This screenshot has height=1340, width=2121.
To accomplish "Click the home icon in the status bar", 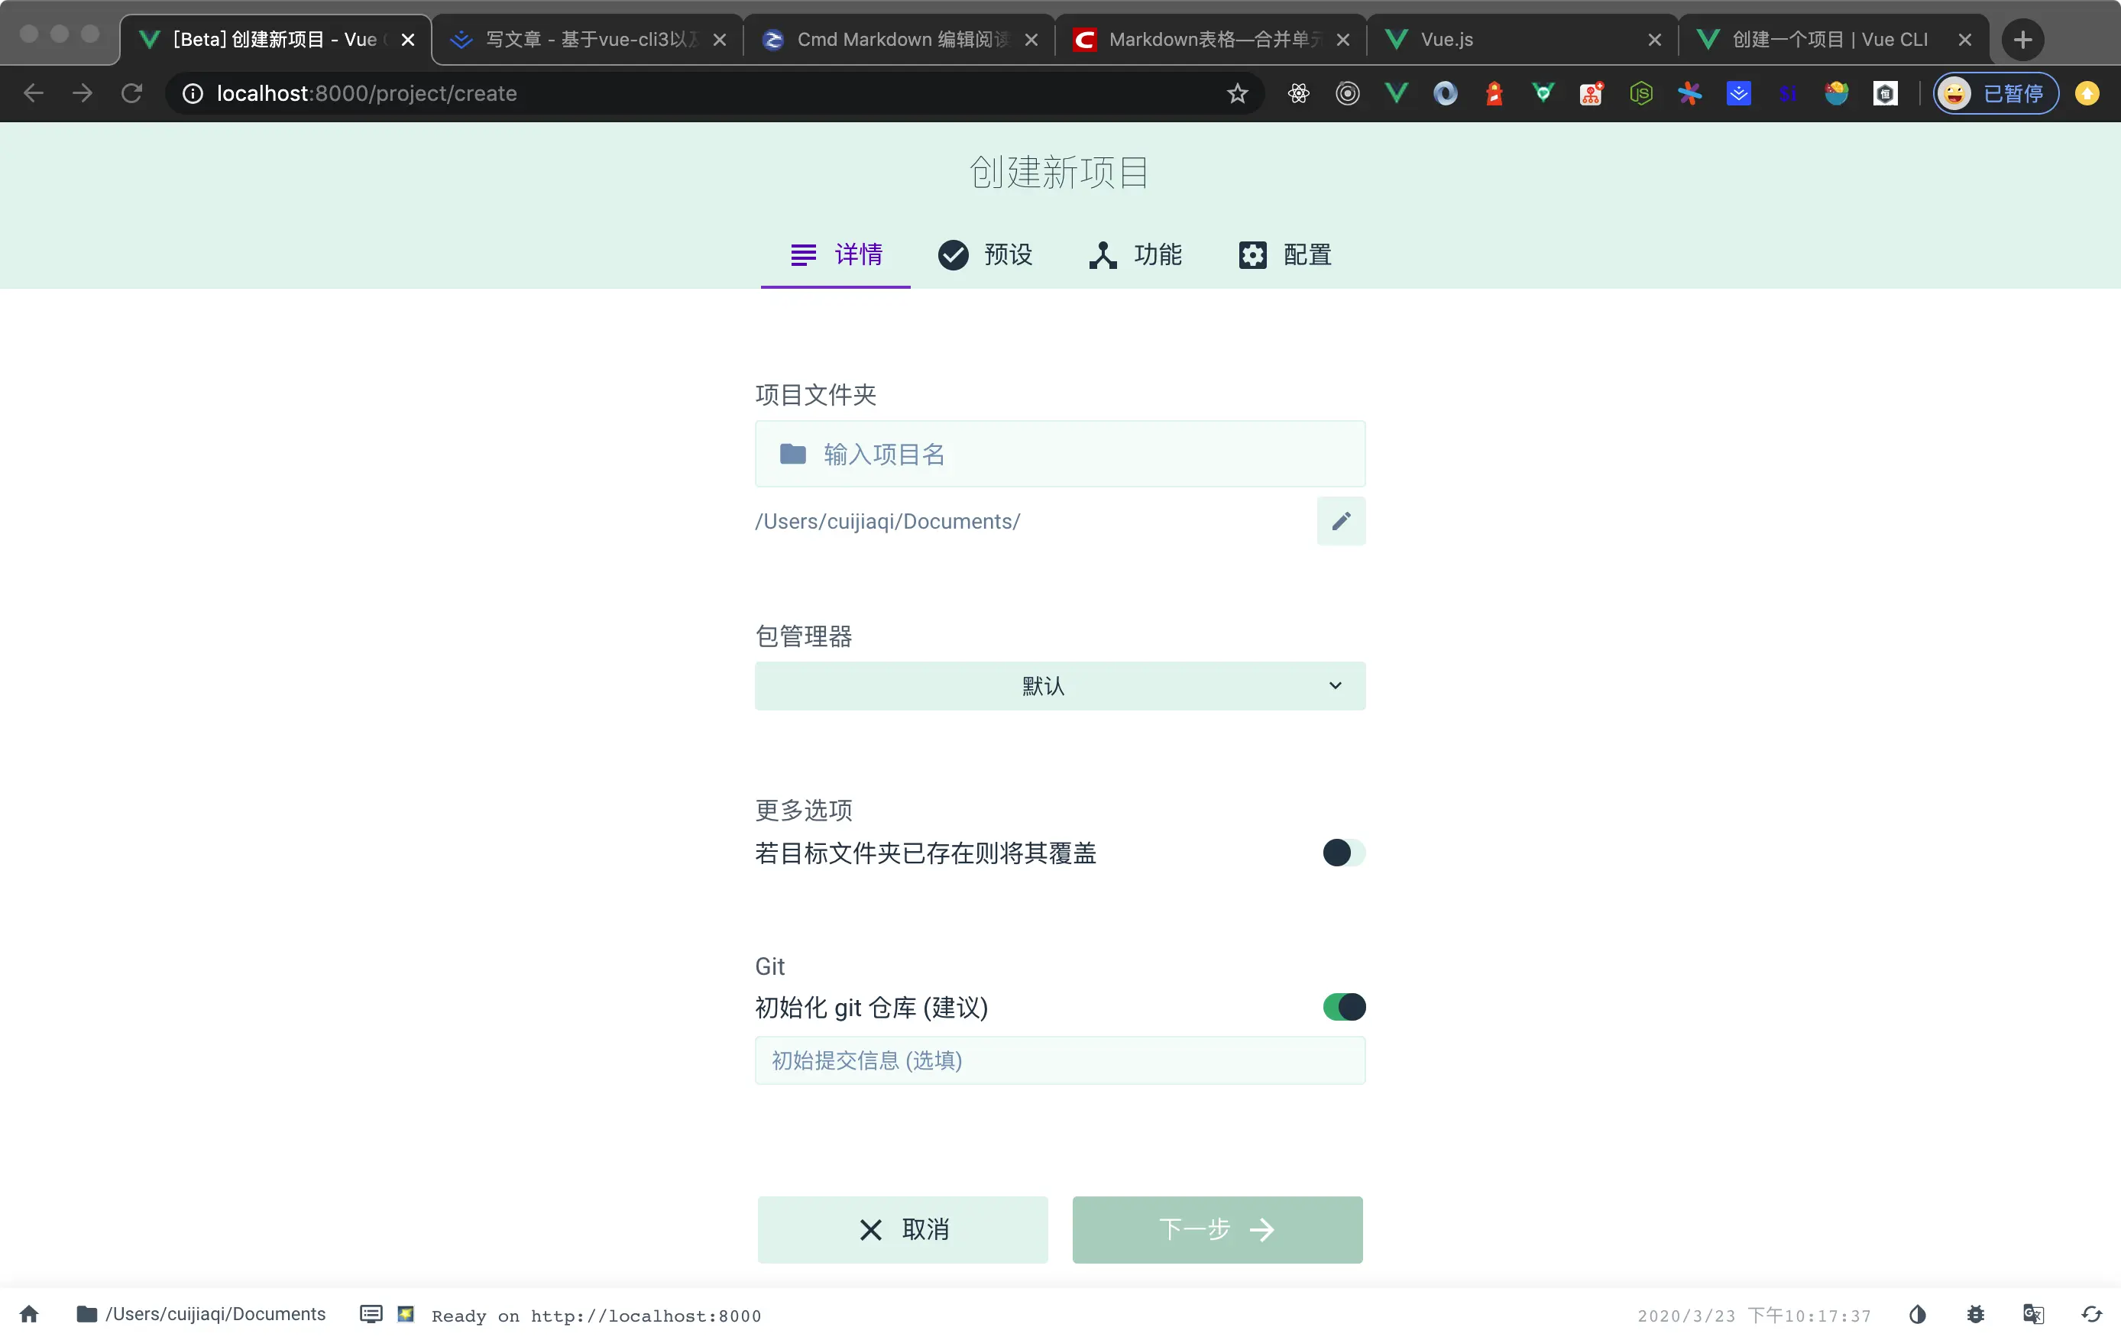I will pyautogui.click(x=28, y=1313).
